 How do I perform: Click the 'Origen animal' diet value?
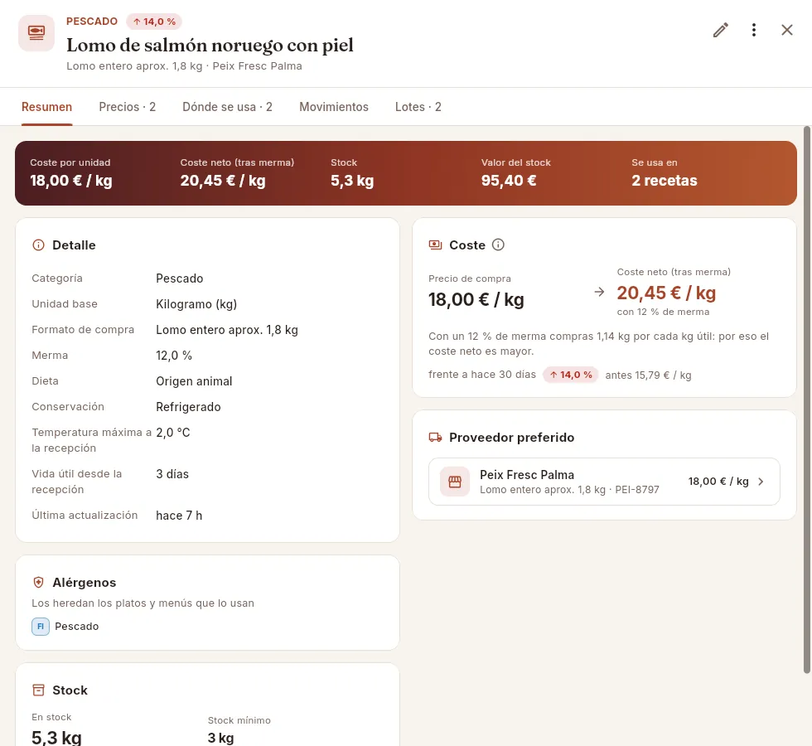point(194,381)
